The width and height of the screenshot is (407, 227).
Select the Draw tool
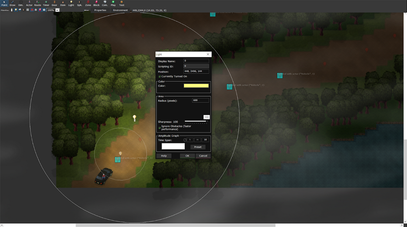tap(13, 3)
